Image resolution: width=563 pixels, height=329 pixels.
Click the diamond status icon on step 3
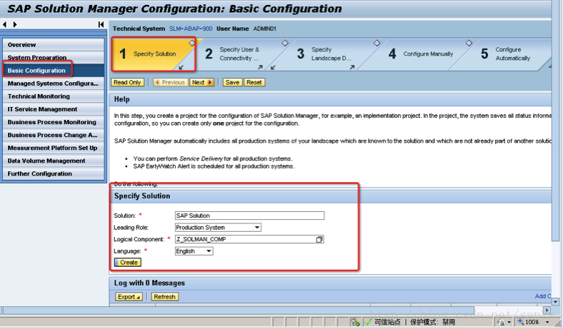tap(377, 43)
